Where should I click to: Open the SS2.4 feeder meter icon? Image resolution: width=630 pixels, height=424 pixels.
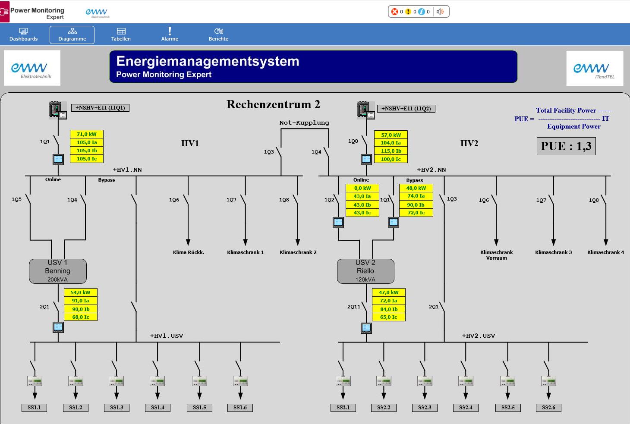click(x=466, y=381)
